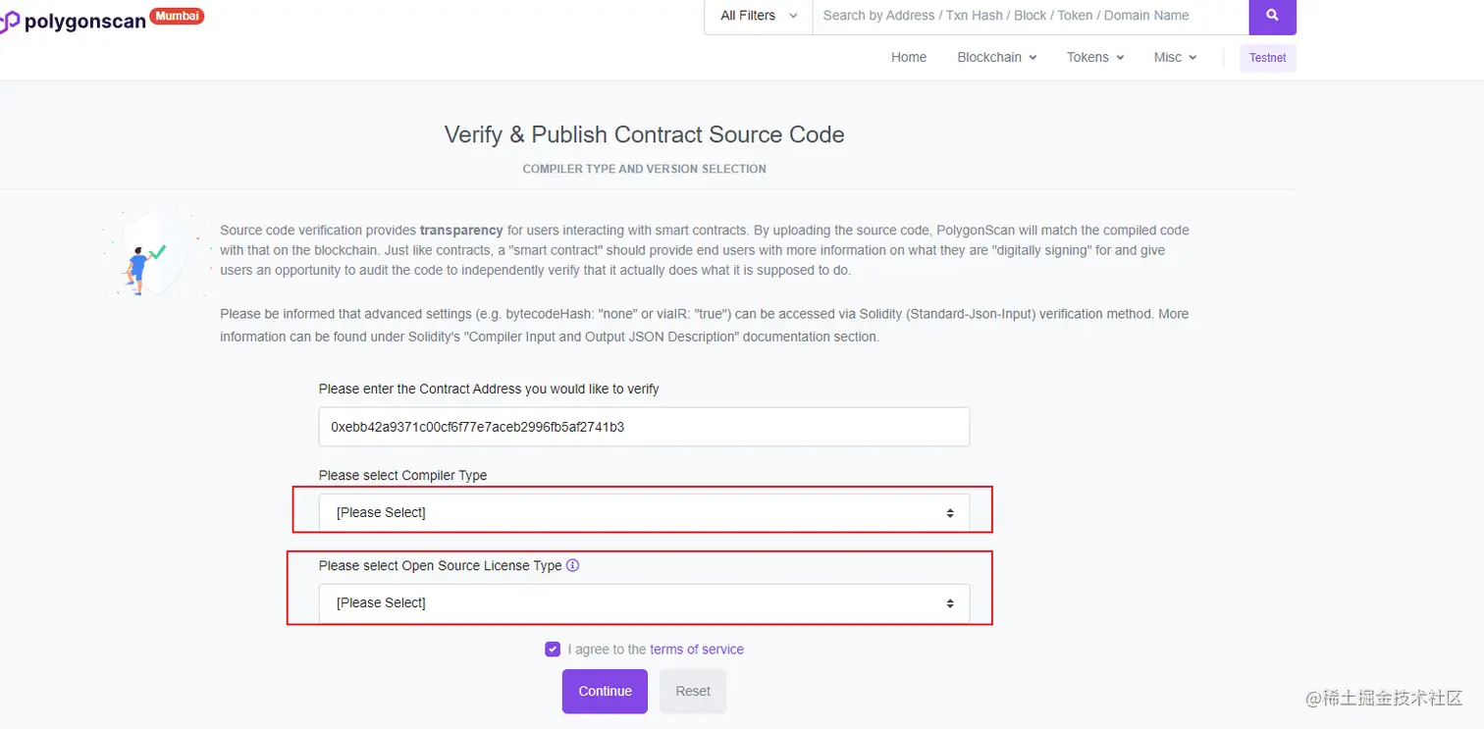Click the contract address input field
1484x729 pixels.
coord(644,427)
